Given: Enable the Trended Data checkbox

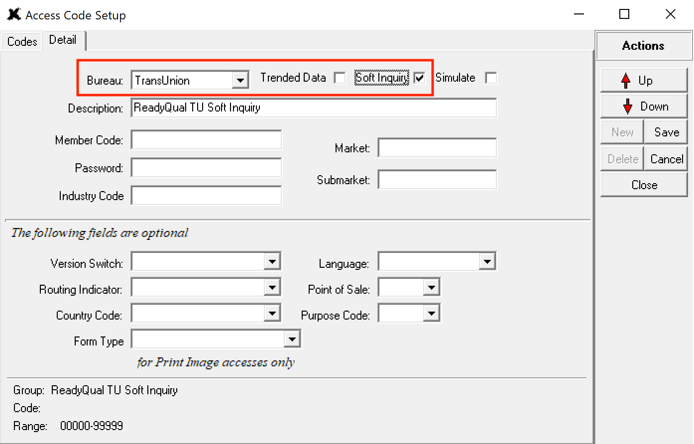Looking at the screenshot, I should [x=340, y=78].
